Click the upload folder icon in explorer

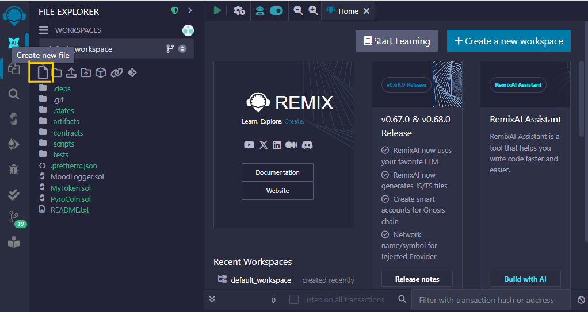tap(86, 72)
